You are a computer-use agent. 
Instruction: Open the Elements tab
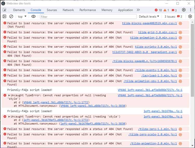click(x=19, y=10)
